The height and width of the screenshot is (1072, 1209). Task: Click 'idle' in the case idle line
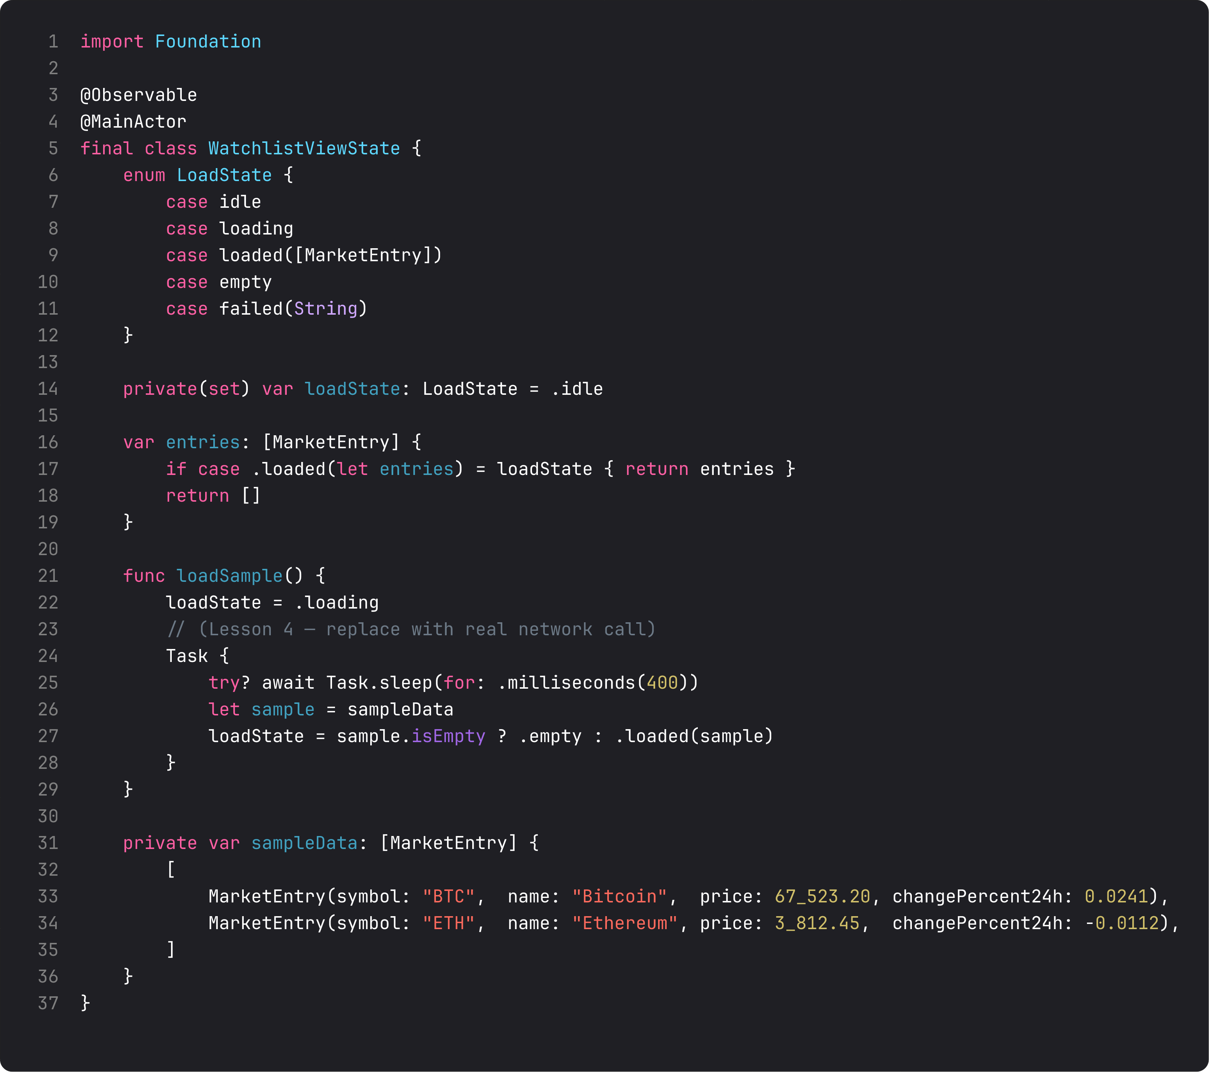(240, 202)
